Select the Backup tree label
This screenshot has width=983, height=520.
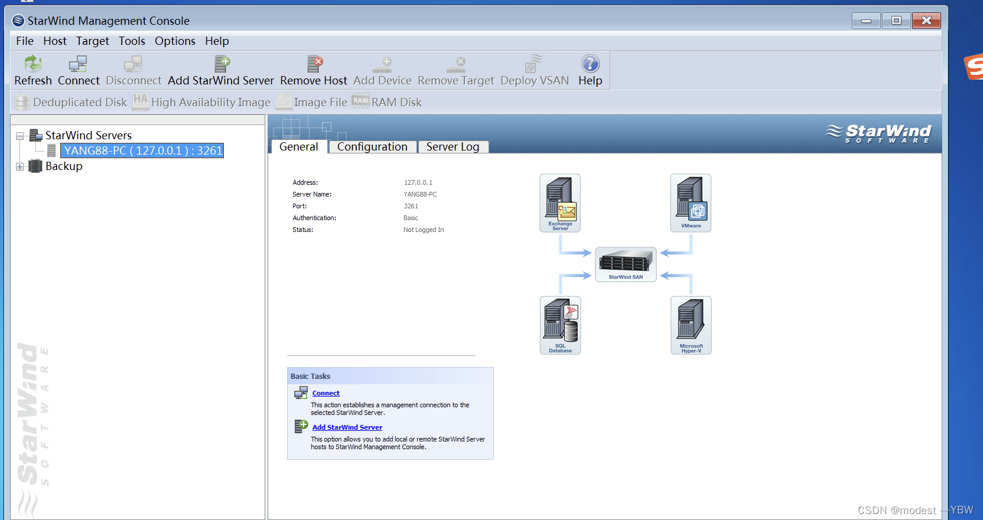pos(64,166)
